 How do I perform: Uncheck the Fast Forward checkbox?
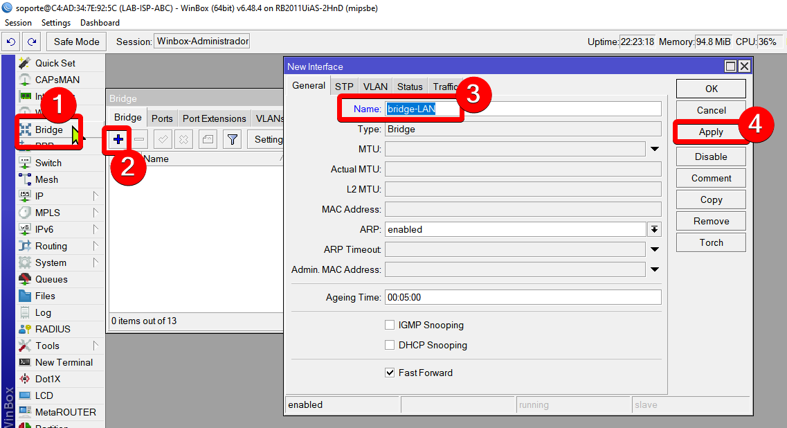[390, 373]
